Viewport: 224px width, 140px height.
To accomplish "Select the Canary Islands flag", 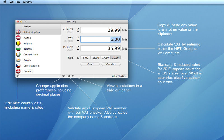I will [x=18, y=54].
